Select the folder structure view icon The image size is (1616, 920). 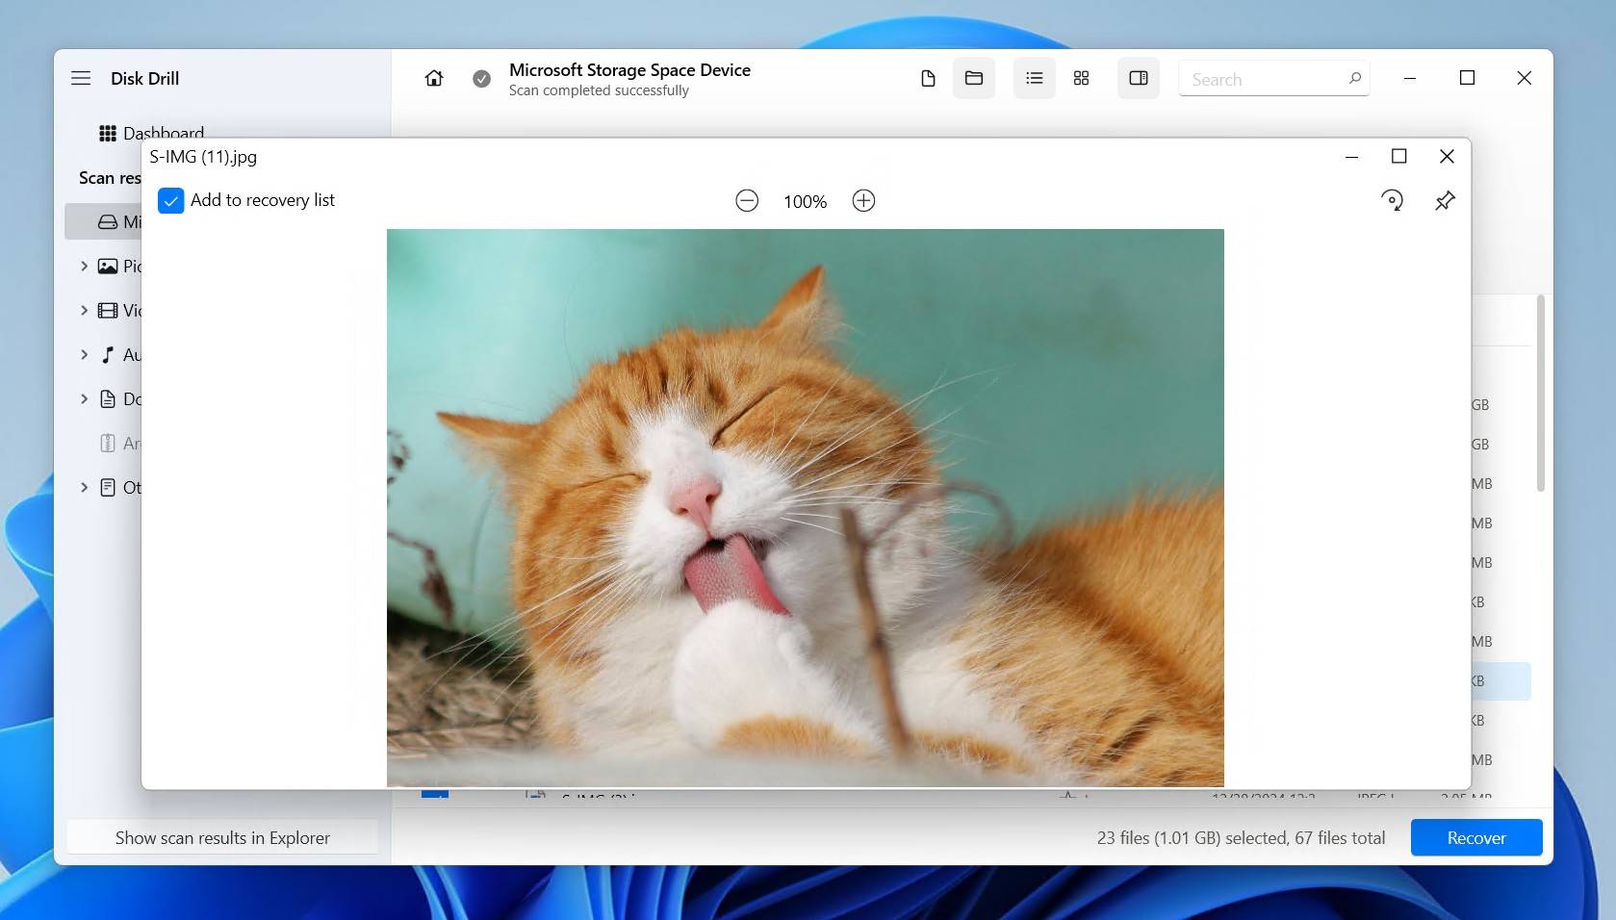(974, 78)
